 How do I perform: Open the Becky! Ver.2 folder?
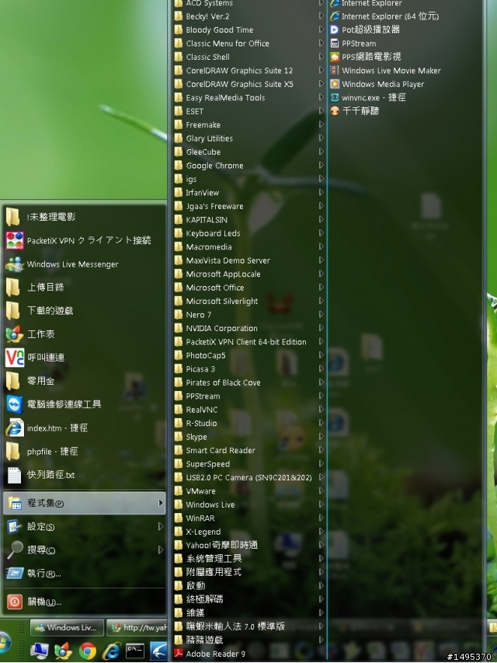pyautogui.click(x=249, y=16)
